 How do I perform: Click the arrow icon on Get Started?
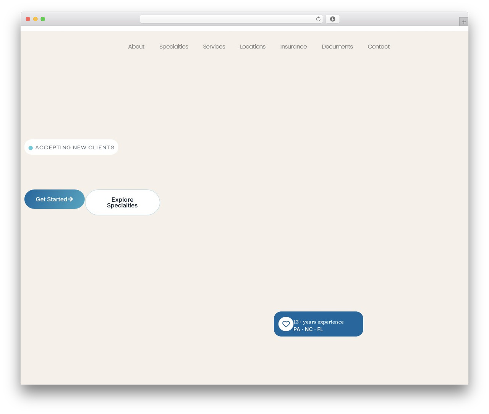coord(70,199)
